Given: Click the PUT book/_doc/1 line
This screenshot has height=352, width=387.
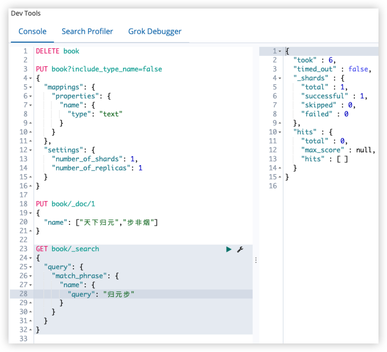Looking at the screenshot, I should coord(65,204).
